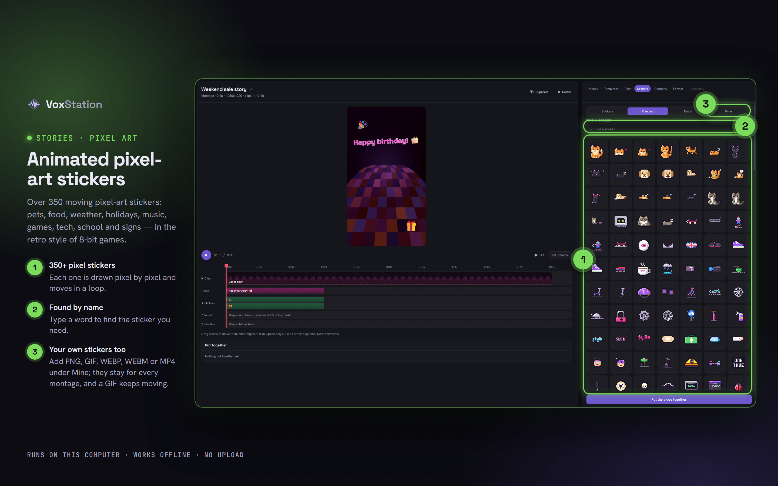The width and height of the screenshot is (778, 486).
Task: Click the 0:05 mark on the timeline ruler
Action: pos(389,267)
